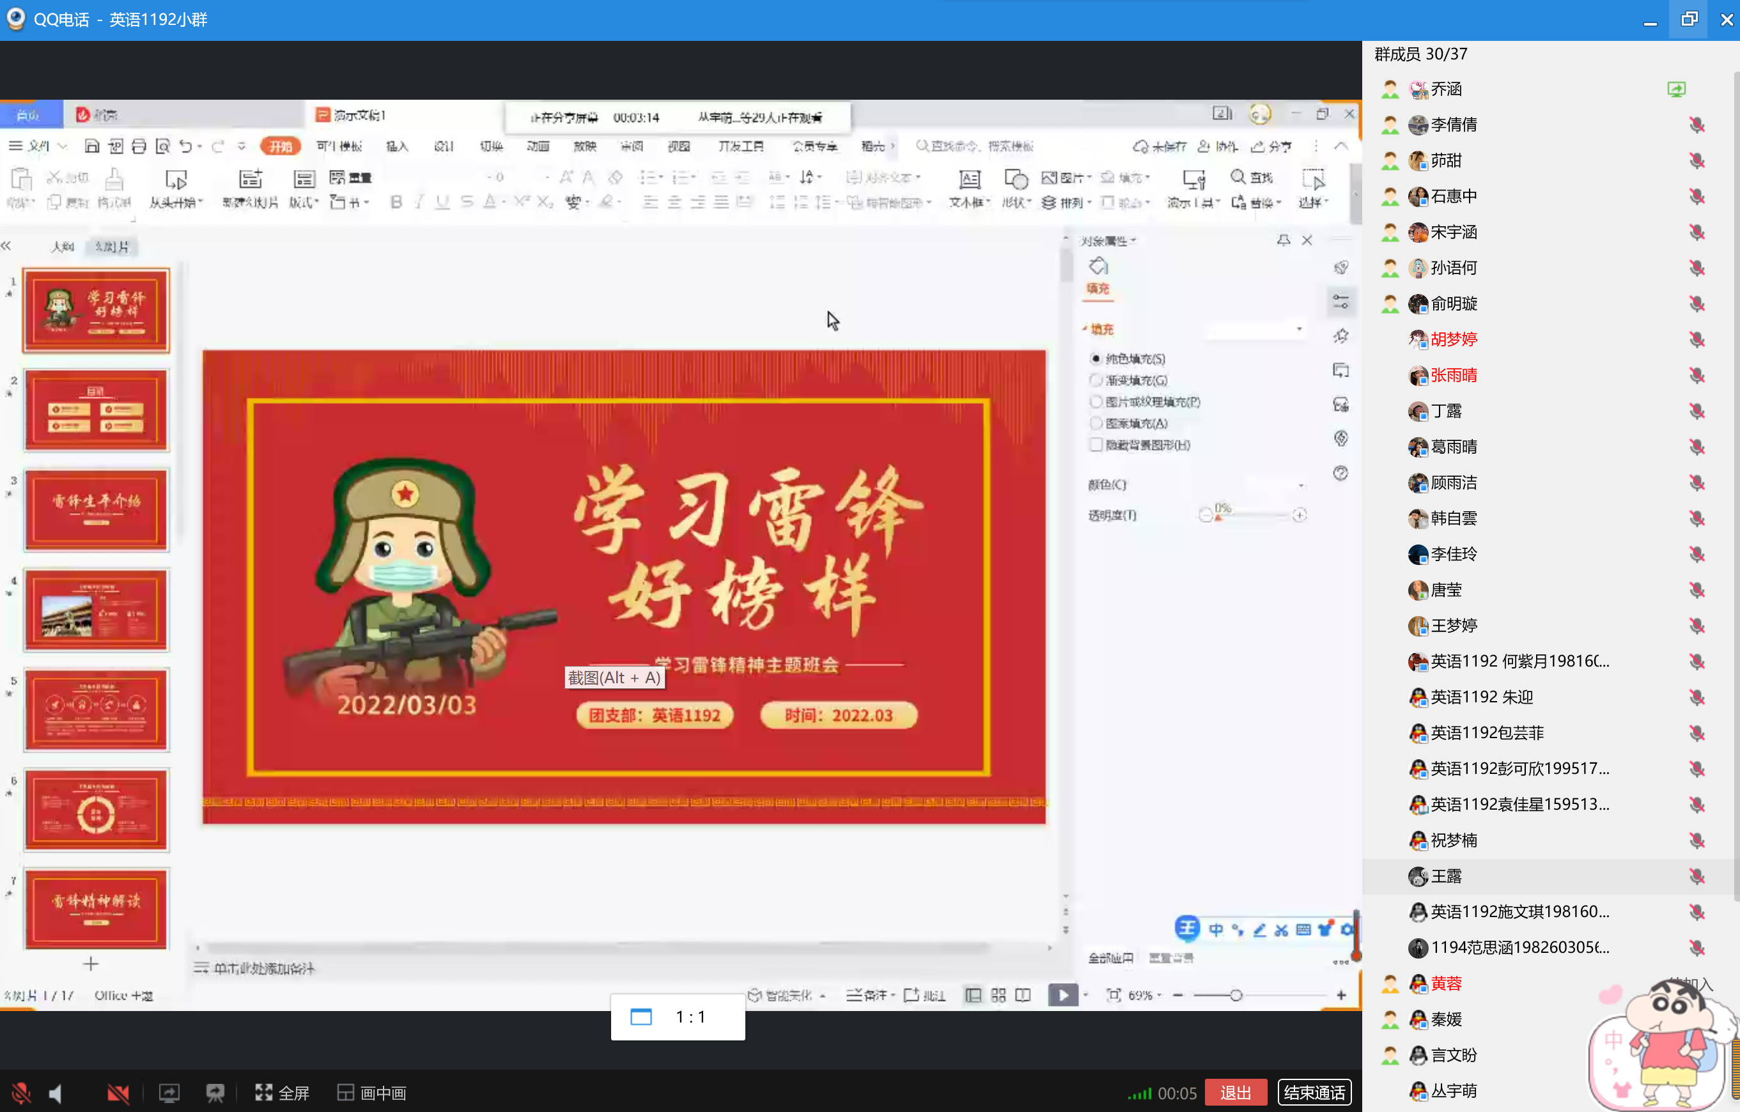Image resolution: width=1740 pixels, height=1112 pixels.
Task: Click 李倩倩's muted microphone icon
Action: click(1697, 125)
